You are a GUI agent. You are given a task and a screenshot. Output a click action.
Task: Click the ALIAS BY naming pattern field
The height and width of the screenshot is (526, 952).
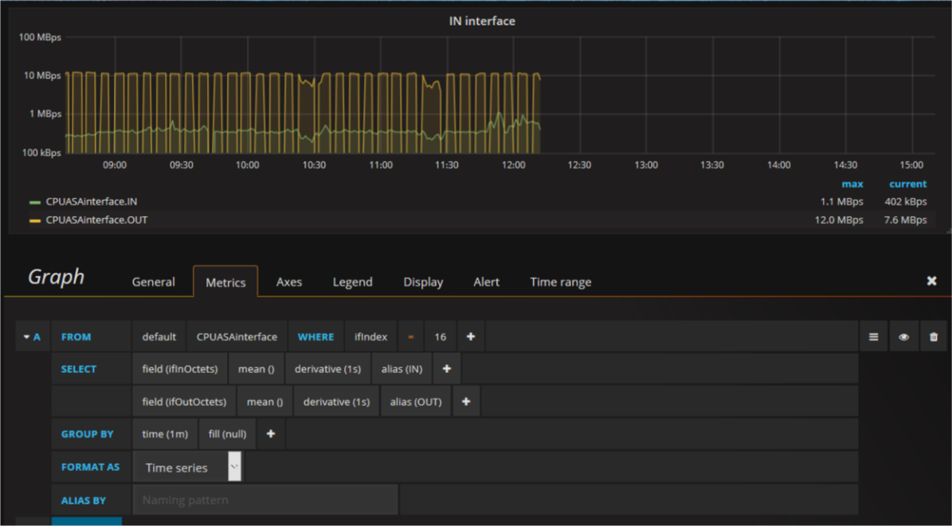(264, 500)
